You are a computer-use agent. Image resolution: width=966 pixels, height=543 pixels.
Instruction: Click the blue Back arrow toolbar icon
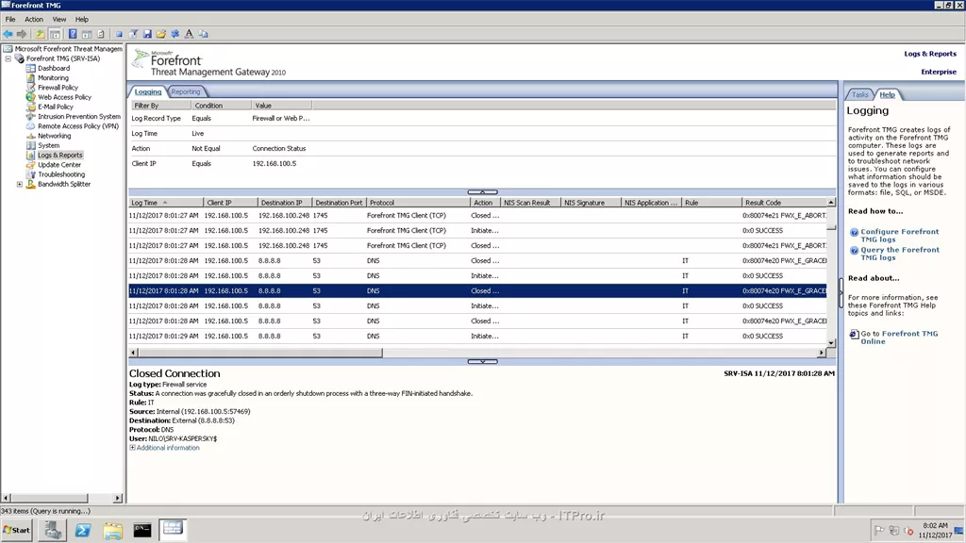point(8,34)
